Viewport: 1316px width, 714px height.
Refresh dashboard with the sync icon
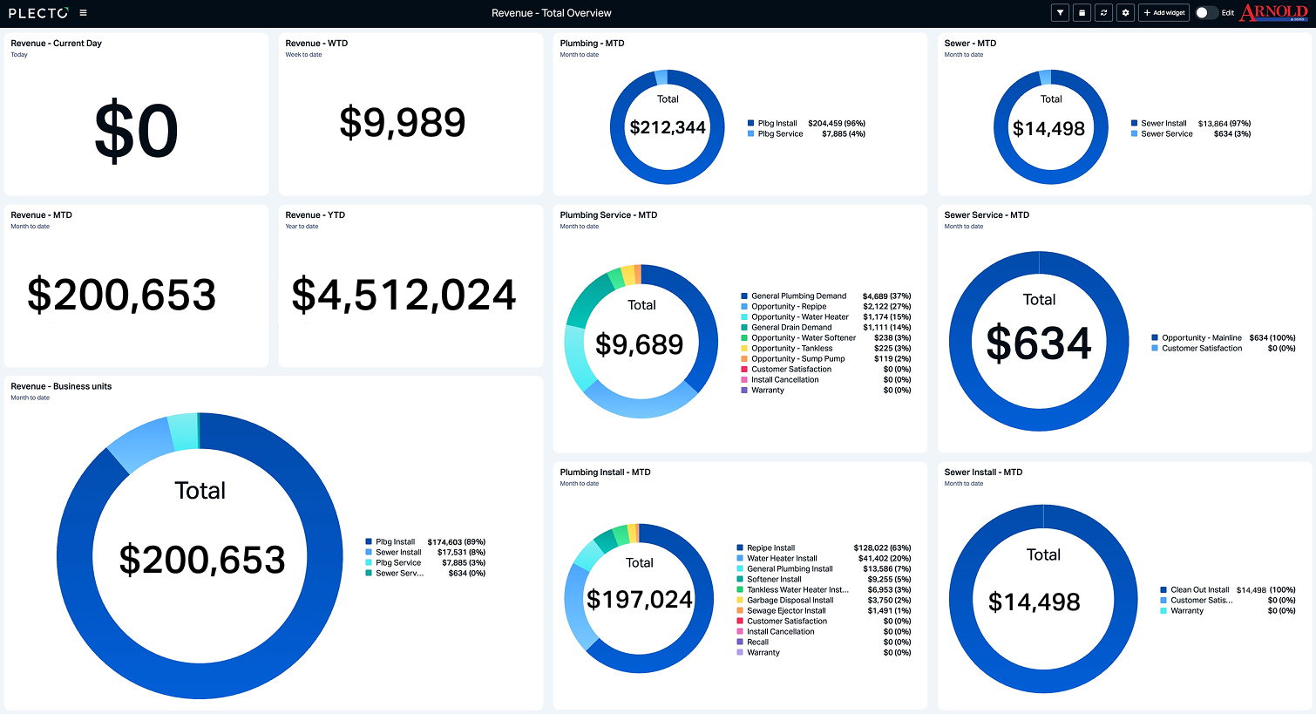(1103, 13)
